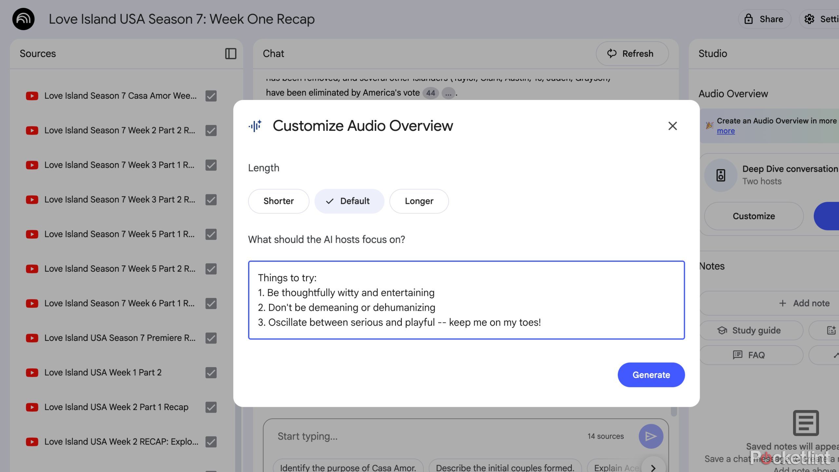Uncheck Season 7 Week 3 Part 2 source

point(211,200)
